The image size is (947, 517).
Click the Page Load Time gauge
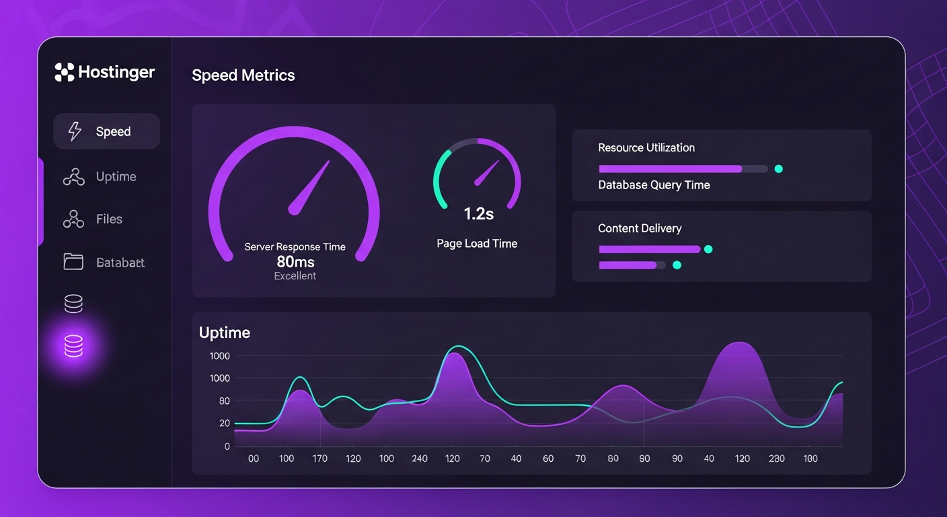point(477,175)
